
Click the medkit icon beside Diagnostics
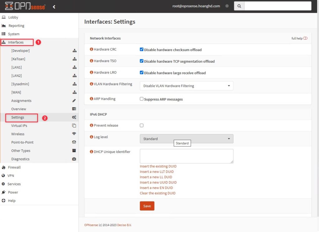click(x=74, y=159)
